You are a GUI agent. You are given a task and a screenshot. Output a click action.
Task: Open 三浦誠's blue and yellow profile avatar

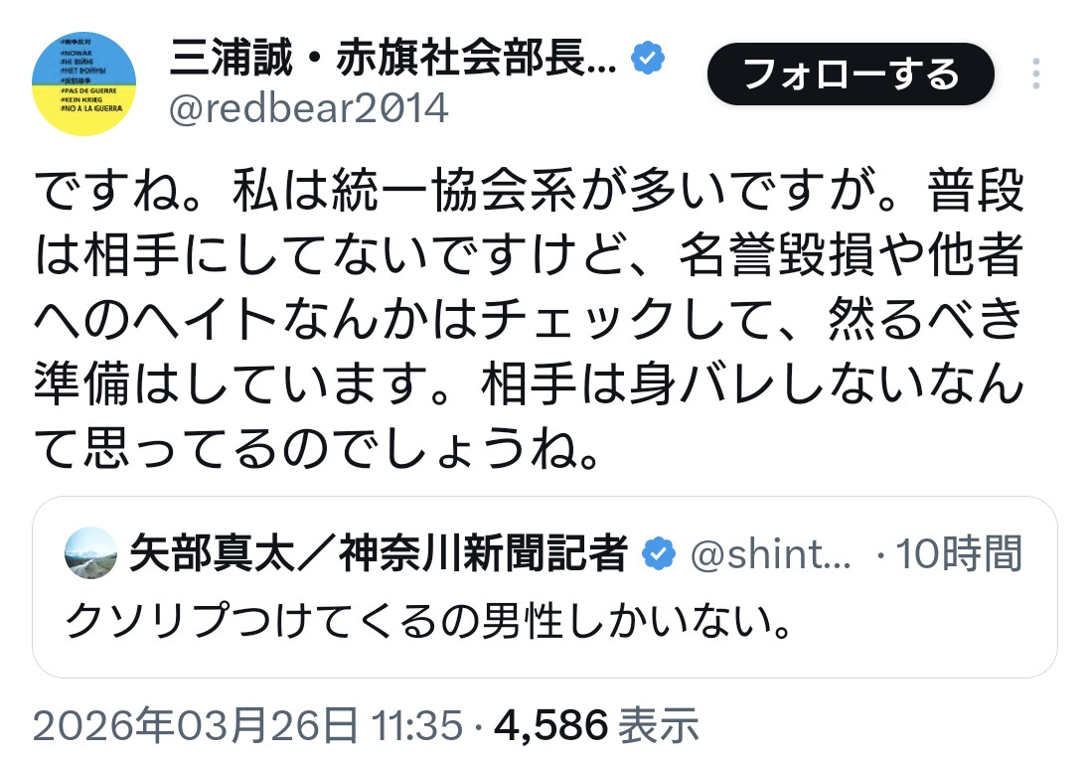pos(83,83)
